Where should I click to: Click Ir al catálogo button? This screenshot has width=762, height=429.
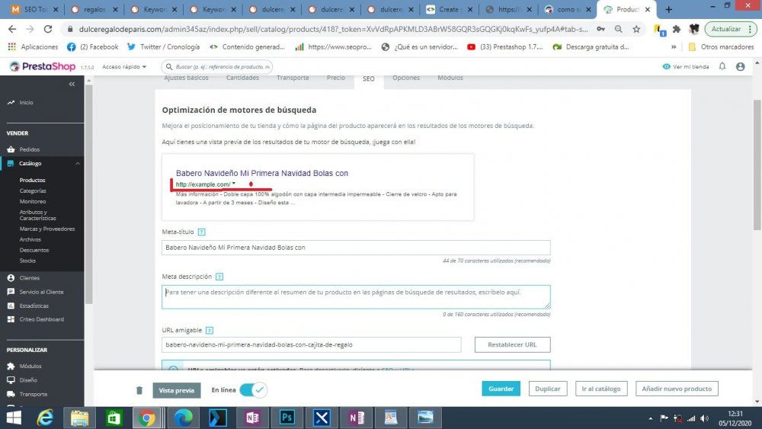[601, 389]
